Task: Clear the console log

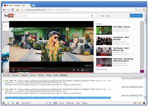Action: [x=17, y=103]
